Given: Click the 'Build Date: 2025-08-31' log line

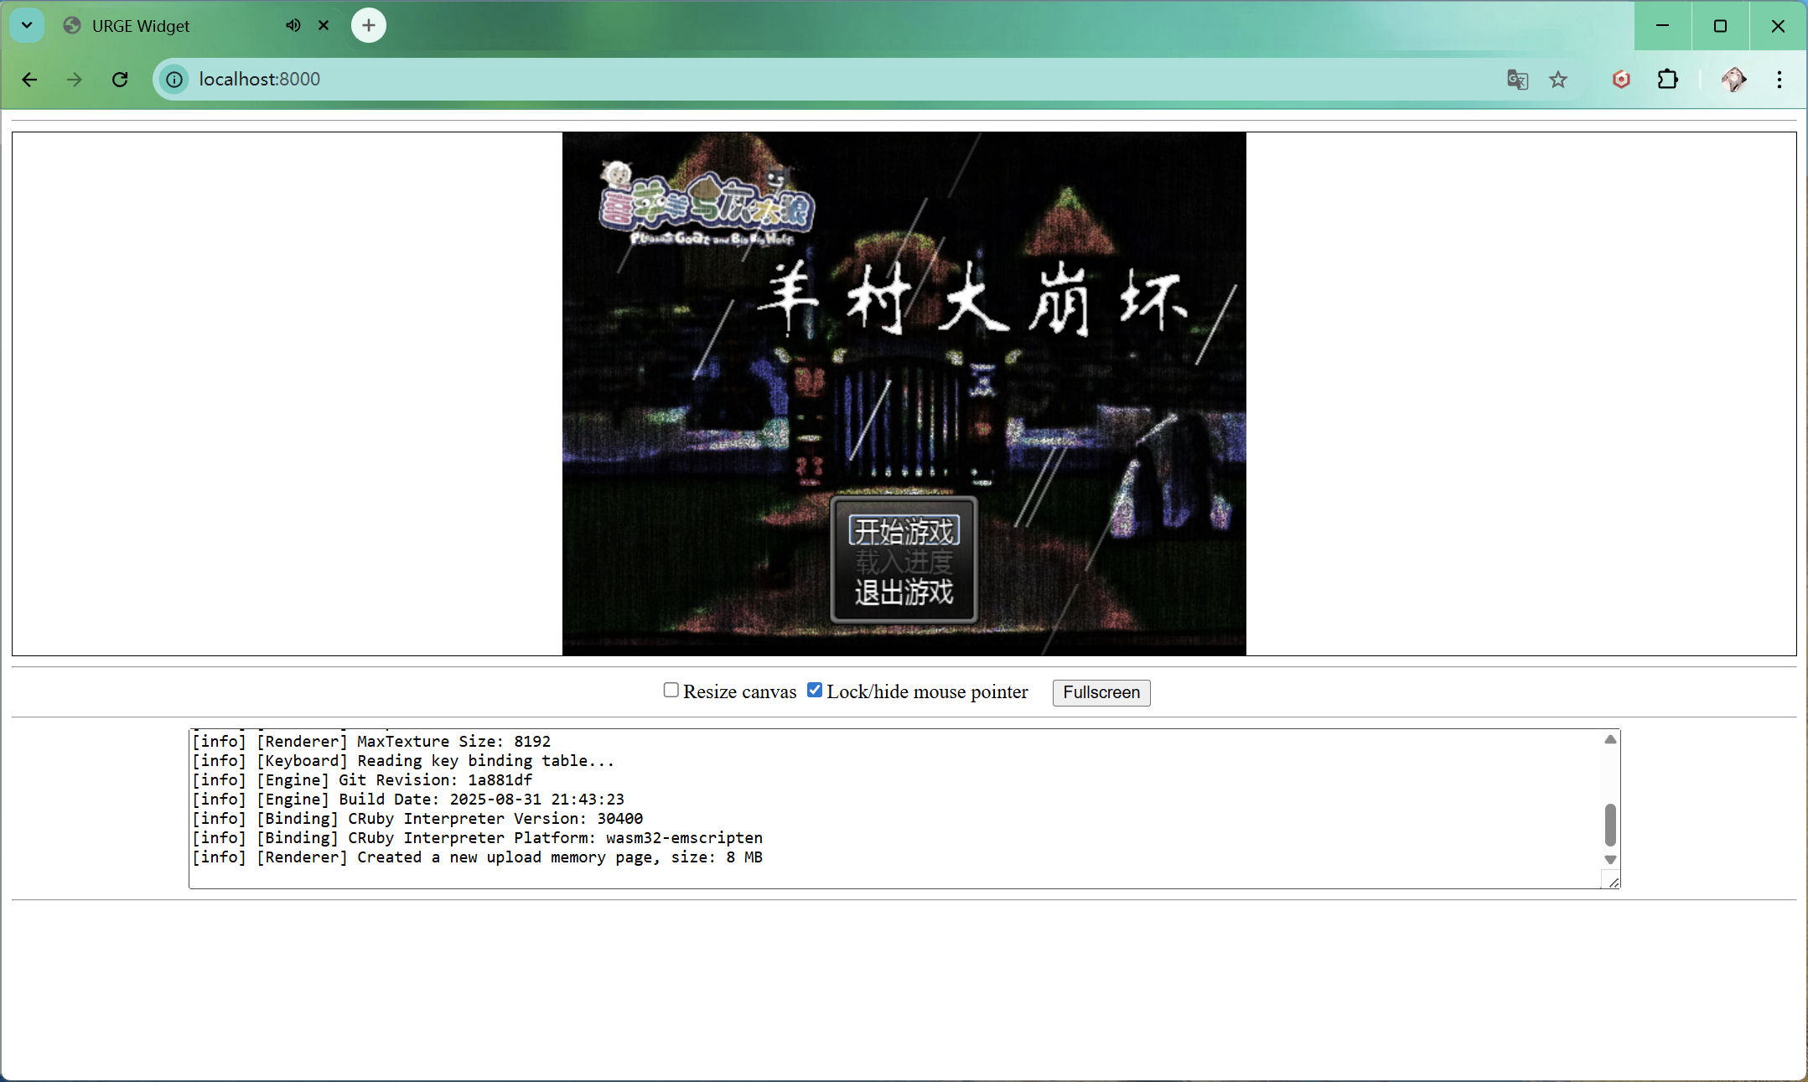Looking at the screenshot, I should tap(408, 800).
